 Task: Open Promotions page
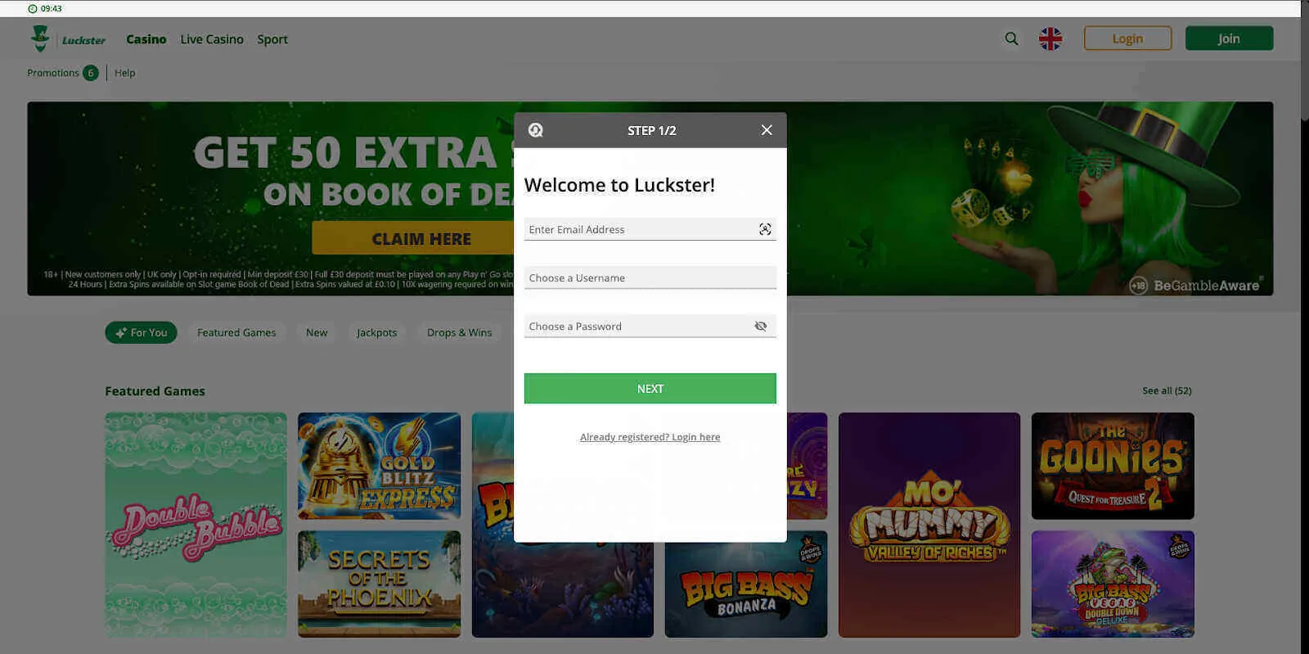(x=53, y=73)
